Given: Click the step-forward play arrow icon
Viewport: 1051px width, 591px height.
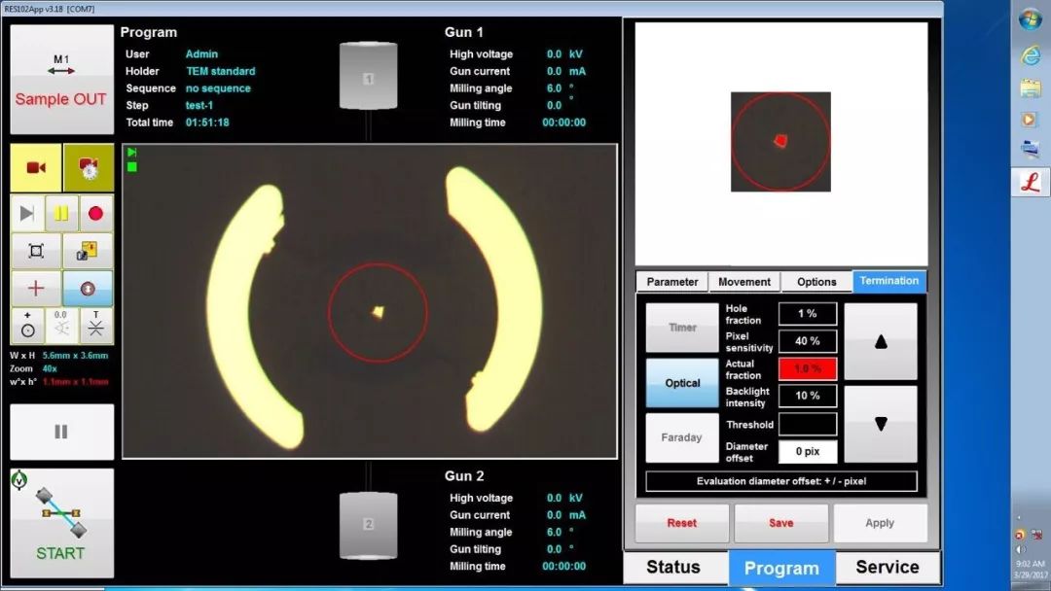Looking at the screenshot, I should tap(27, 213).
